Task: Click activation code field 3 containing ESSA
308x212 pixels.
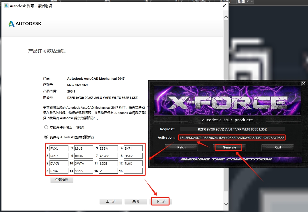Action: 108,148
